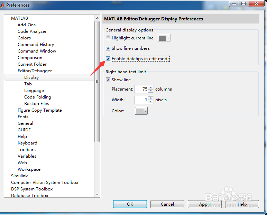Select Computer Vision System Toolbox
Image resolution: width=267 pixels, height=215 pixels.
45,183
